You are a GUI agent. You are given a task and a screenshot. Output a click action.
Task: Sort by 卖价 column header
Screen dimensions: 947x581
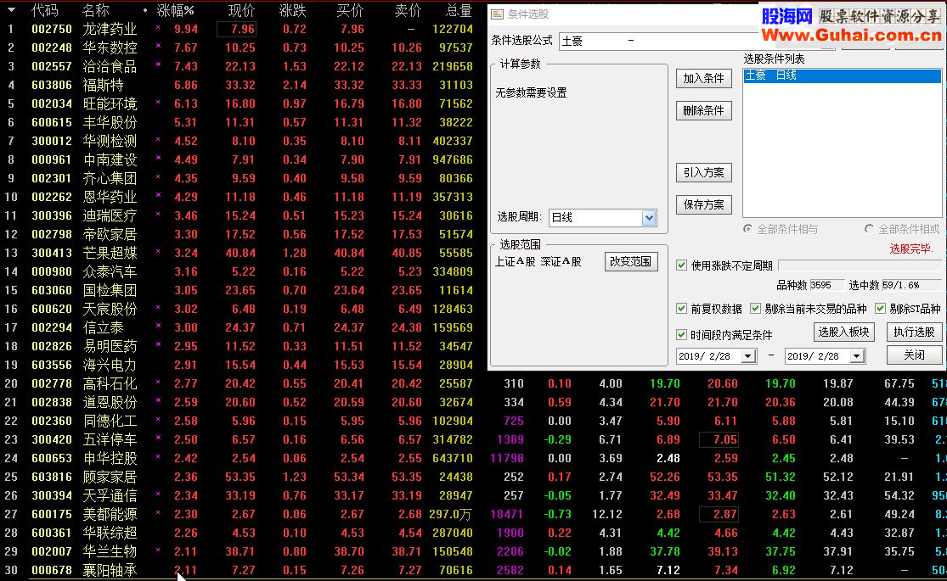pos(408,10)
